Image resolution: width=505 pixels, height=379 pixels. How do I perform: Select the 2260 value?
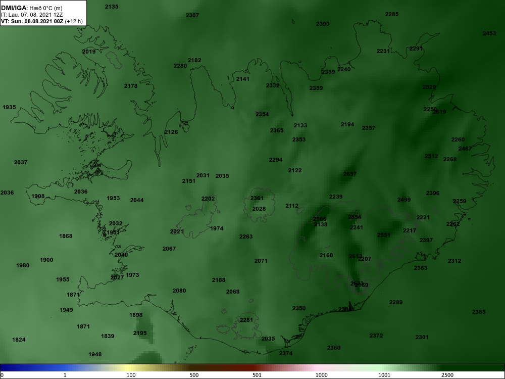(458, 140)
